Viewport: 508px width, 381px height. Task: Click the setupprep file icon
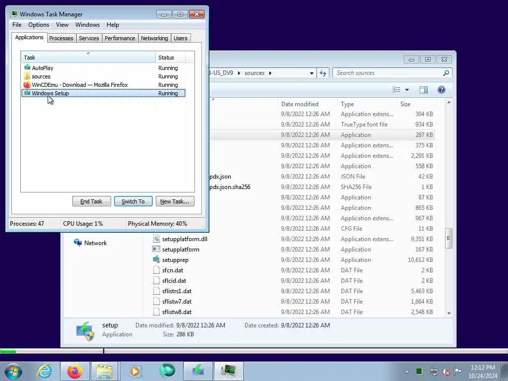tap(156, 259)
